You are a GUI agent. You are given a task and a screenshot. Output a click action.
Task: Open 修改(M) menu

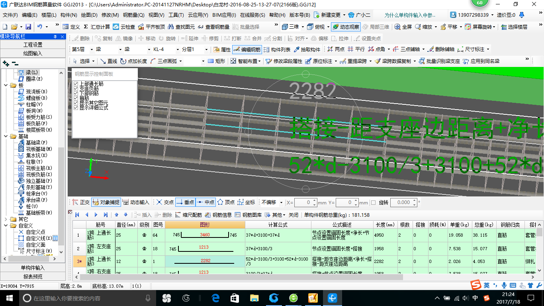click(x=110, y=15)
